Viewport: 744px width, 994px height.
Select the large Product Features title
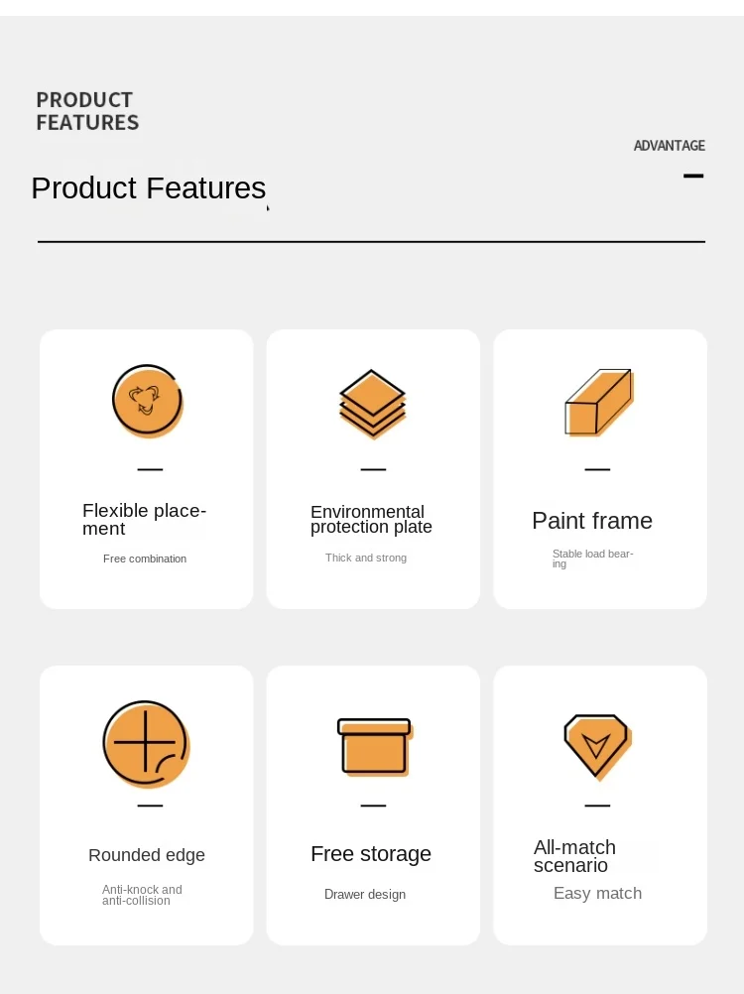tap(149, 187)
